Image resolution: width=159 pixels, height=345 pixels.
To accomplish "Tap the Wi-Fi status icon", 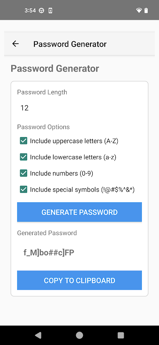I will click(139, 10).
